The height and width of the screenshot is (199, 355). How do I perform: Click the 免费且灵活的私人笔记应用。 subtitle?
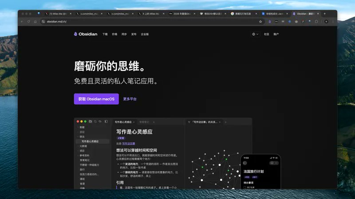click(116, 81)
